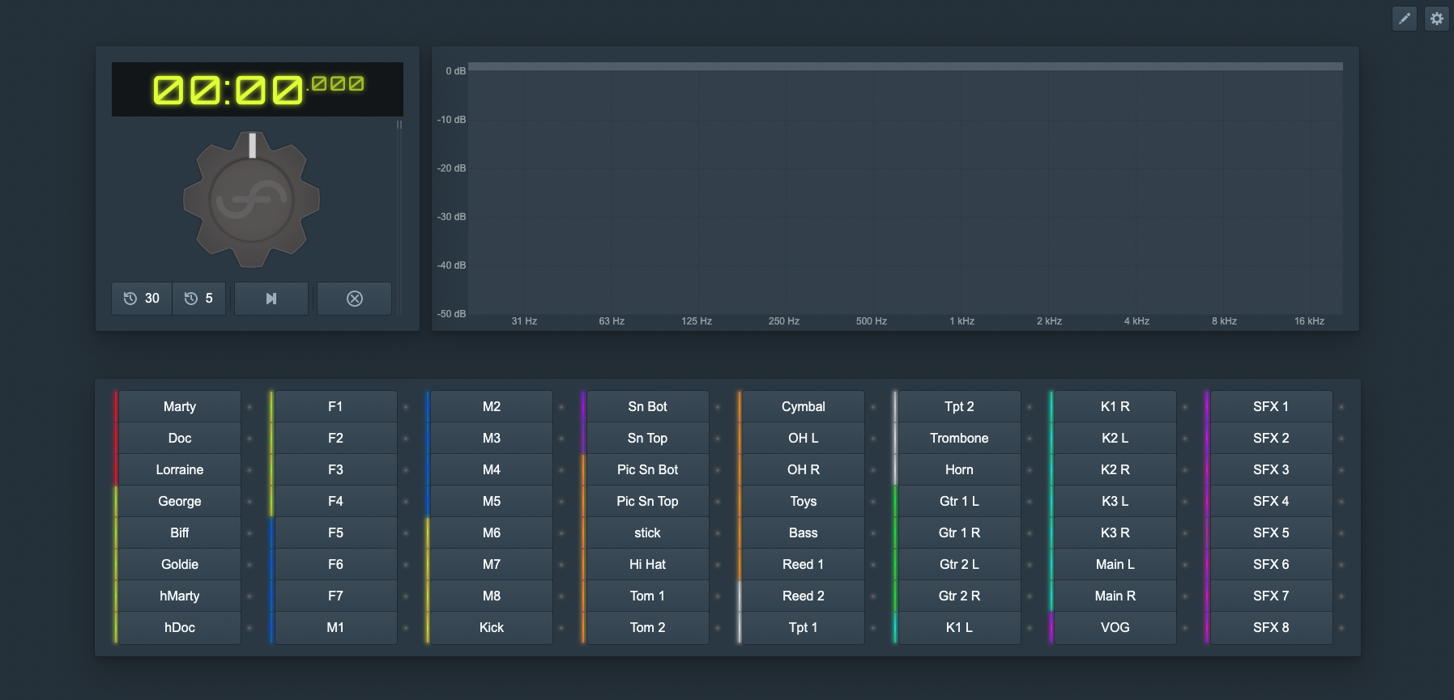
Task: Select the Goldie channel
Action: pos(180,564)
